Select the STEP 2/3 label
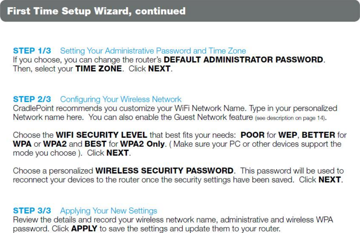The width and height of the screenshot is (360, 233). pyautogui.click(x=32, y=99)
